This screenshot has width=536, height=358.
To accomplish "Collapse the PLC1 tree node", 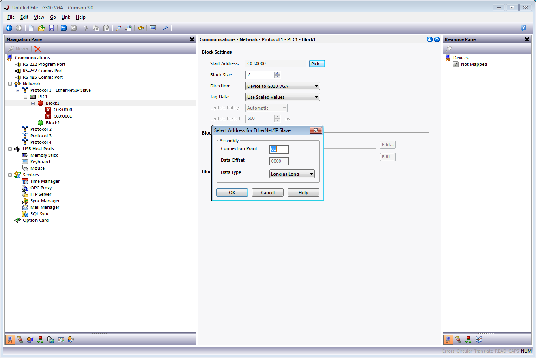I will coord(25,97).
